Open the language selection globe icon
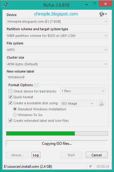The image size is (114, 172). coord(103,14)
